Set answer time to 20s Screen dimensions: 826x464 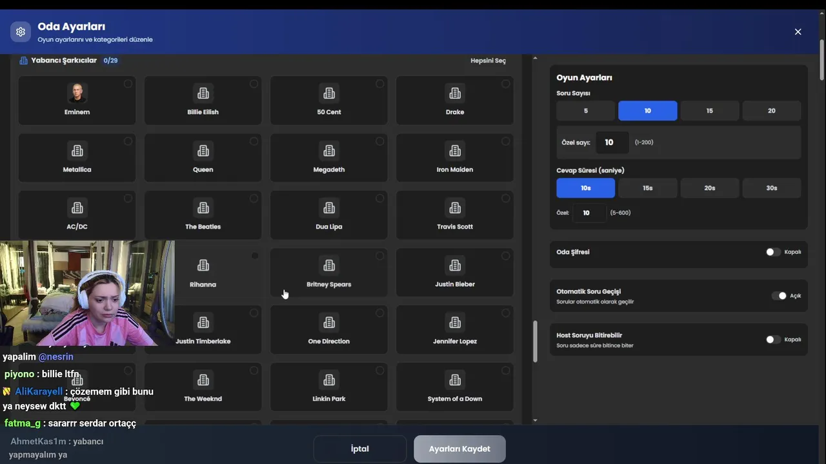[710, 188]
